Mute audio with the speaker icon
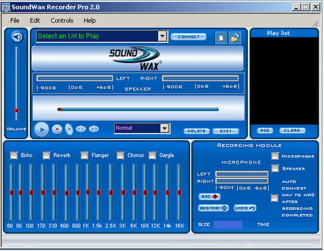This screenshot has height=251, width=324. (x=17, y=37)
